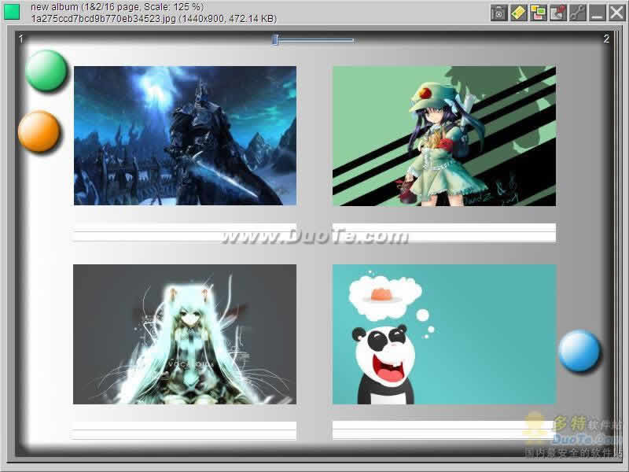Click the blue glossy ball button
The width and height of the screenshot is (629, 472).
click(x=579, y=350)
